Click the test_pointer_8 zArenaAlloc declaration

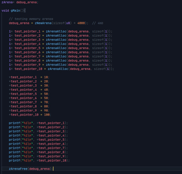click(61, 60)
